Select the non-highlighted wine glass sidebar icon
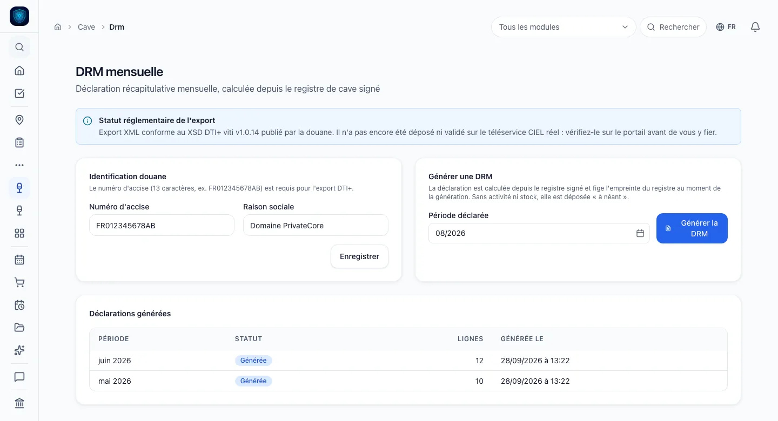778x421 pixels. (x=19, y=210)
